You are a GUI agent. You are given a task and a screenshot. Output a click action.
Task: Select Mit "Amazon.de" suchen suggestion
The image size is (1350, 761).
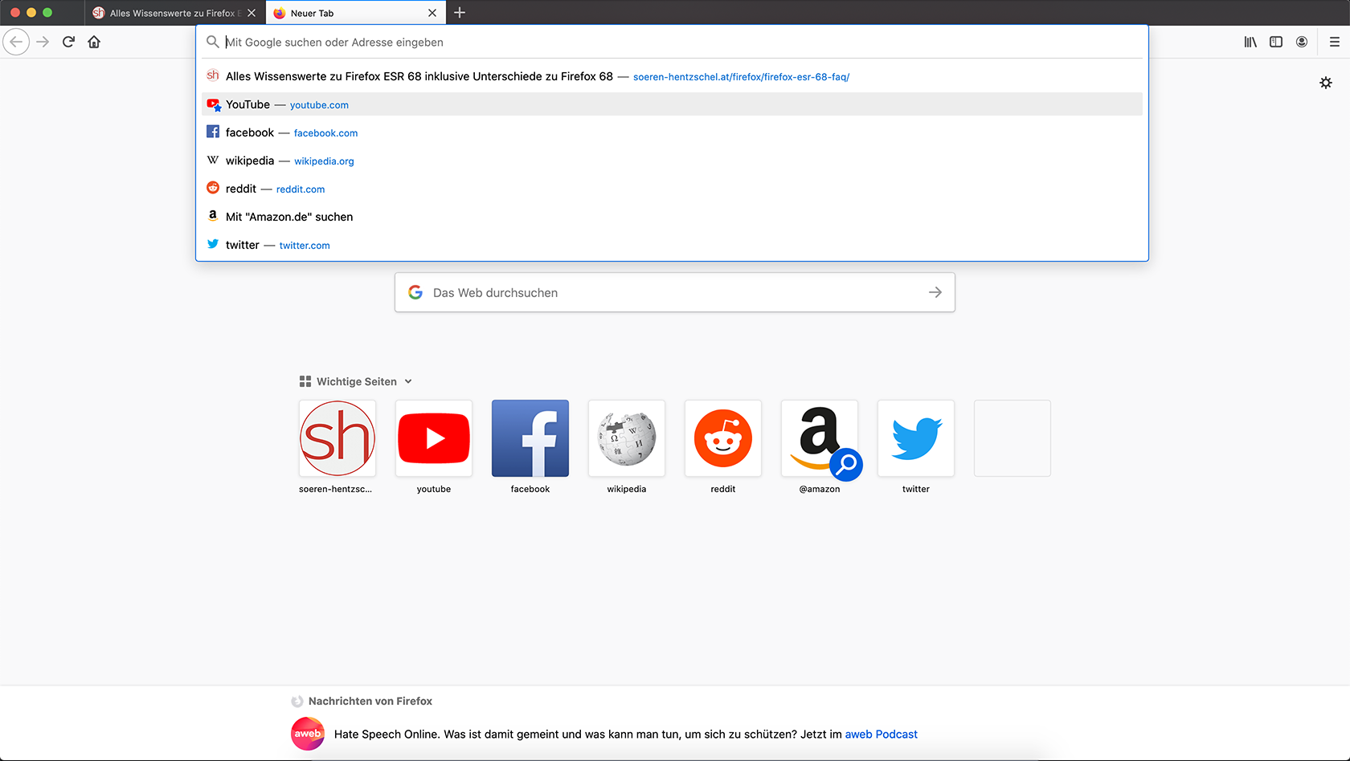pyautogui.click(x=672, y=217)
